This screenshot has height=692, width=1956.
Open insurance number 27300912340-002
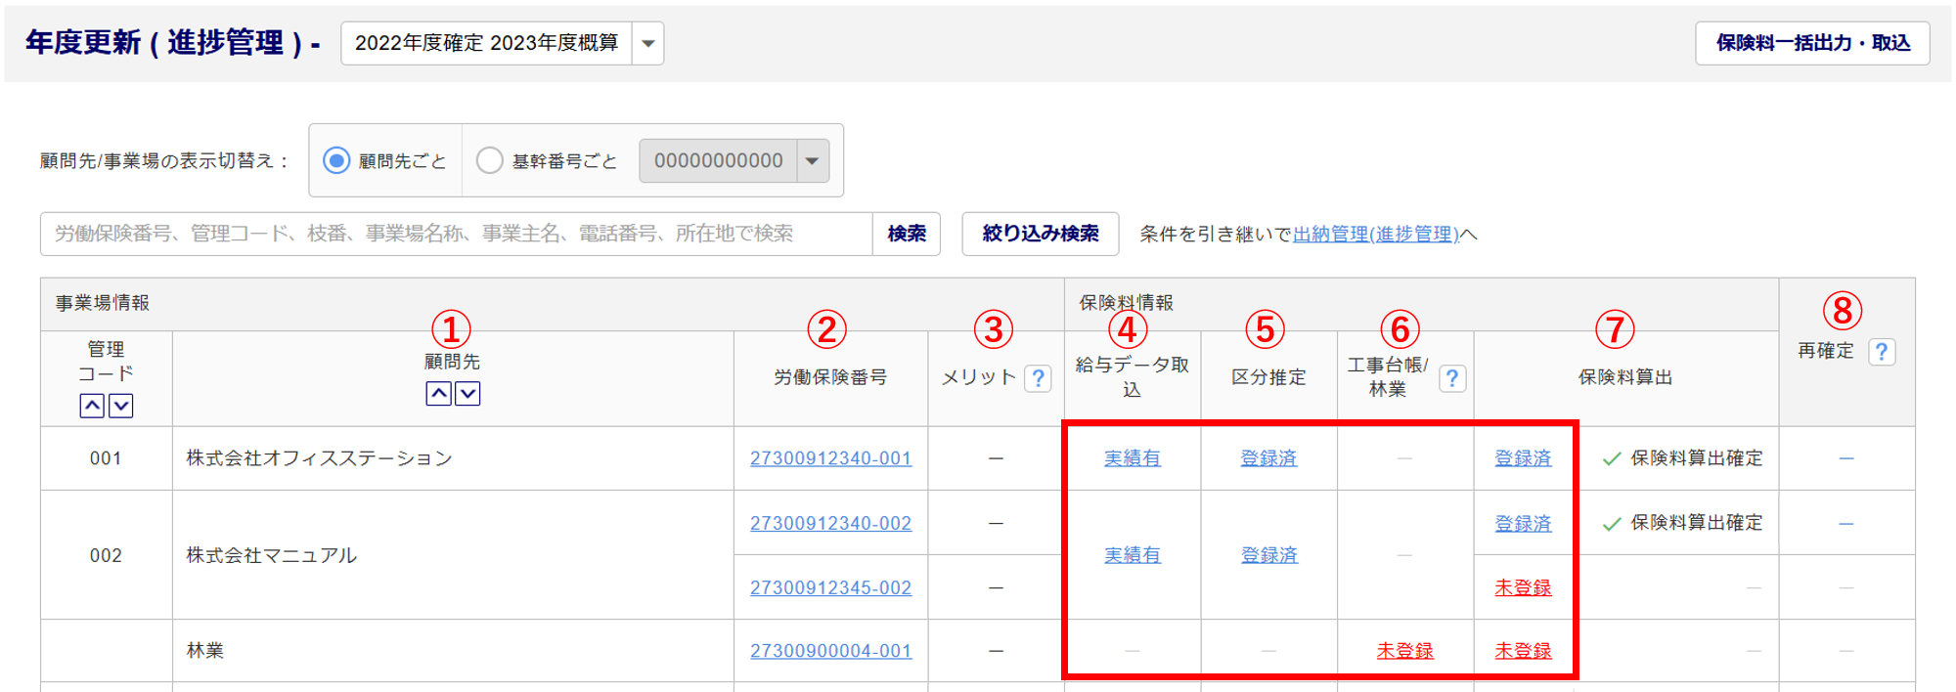[x=830, y=523]
